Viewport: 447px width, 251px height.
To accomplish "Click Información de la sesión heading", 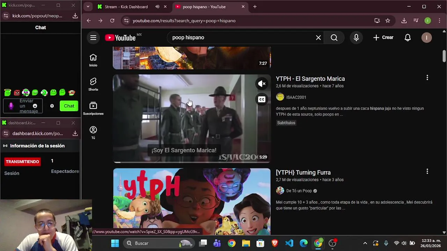I will coord(37,146).
